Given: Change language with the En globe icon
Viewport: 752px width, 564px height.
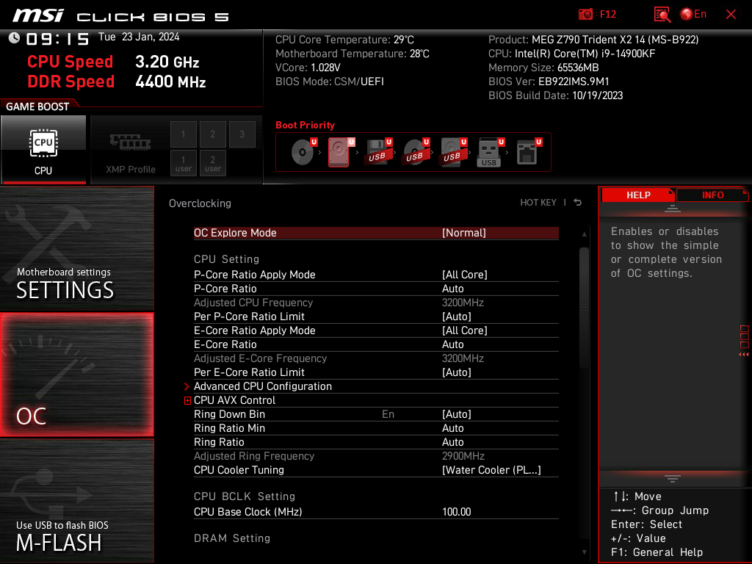Looking at the screenshot, I should 693,15.
